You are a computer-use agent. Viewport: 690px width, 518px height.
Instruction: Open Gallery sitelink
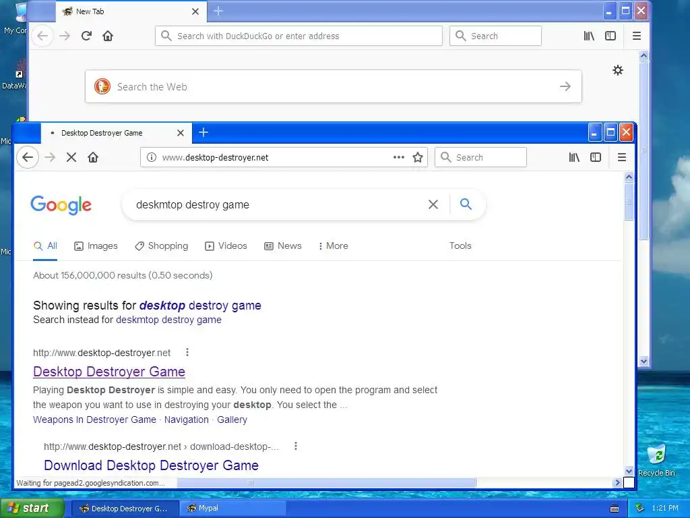coord(232,420)
